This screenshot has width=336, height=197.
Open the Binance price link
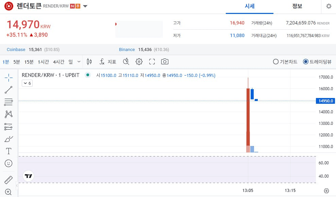(x=127, y=50)
